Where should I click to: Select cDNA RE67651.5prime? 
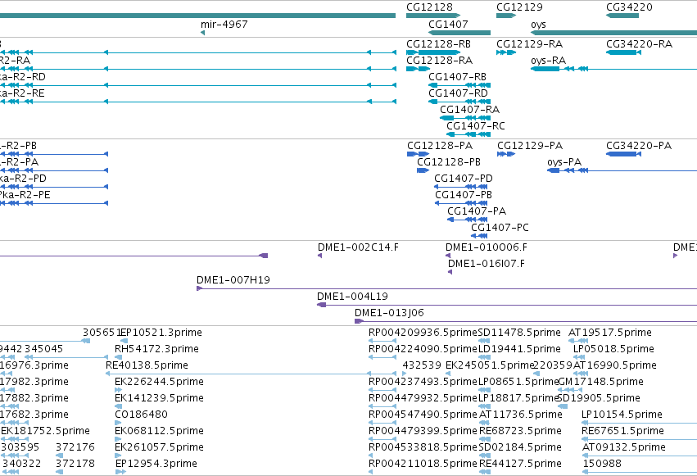622,431
